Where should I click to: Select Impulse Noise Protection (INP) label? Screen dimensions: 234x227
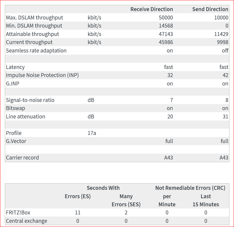42,75
